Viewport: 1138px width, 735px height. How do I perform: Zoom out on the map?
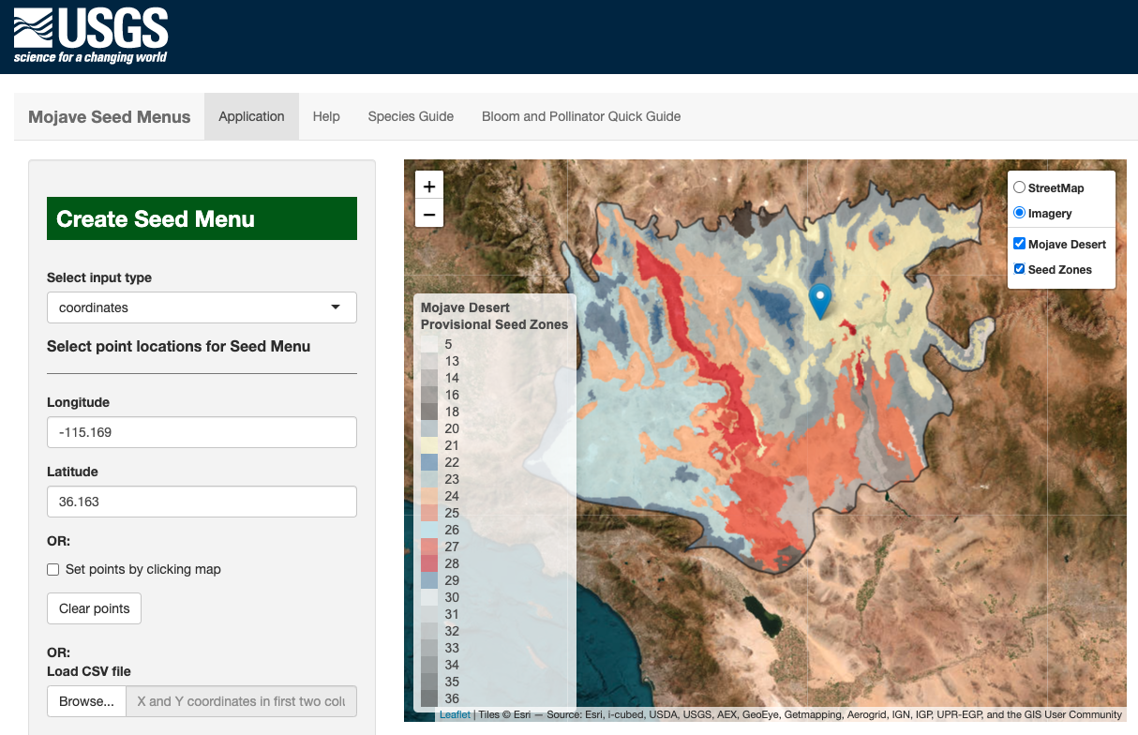click(428, 214)
